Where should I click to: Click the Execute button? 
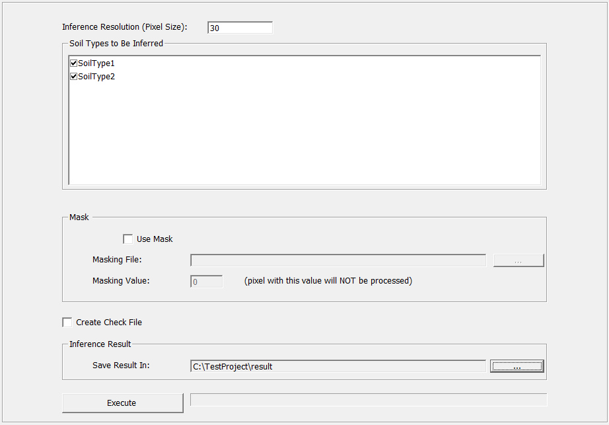(123, 403)
